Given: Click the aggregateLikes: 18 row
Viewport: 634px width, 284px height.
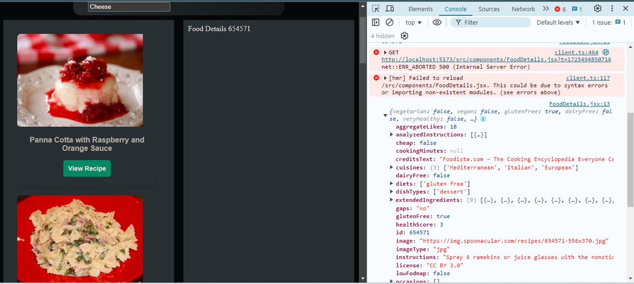Looking at the screenshot, I should click(x=426, y=127).
